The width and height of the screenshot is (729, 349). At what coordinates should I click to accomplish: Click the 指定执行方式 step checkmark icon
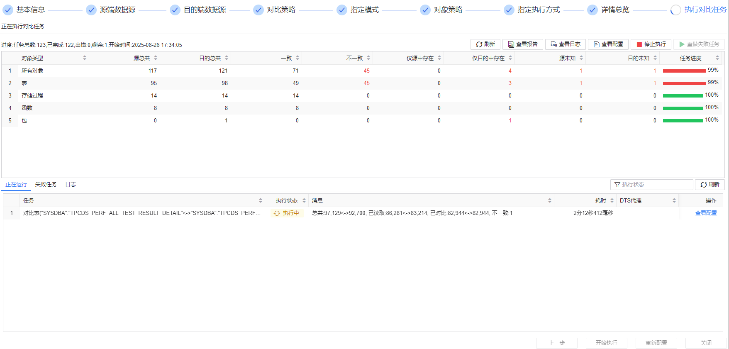[509, 10]
